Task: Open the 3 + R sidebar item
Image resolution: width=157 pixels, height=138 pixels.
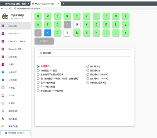Action: [x=15, y=96]
